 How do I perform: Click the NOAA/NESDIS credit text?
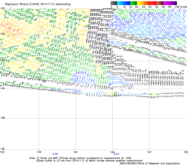pos(150,163)
